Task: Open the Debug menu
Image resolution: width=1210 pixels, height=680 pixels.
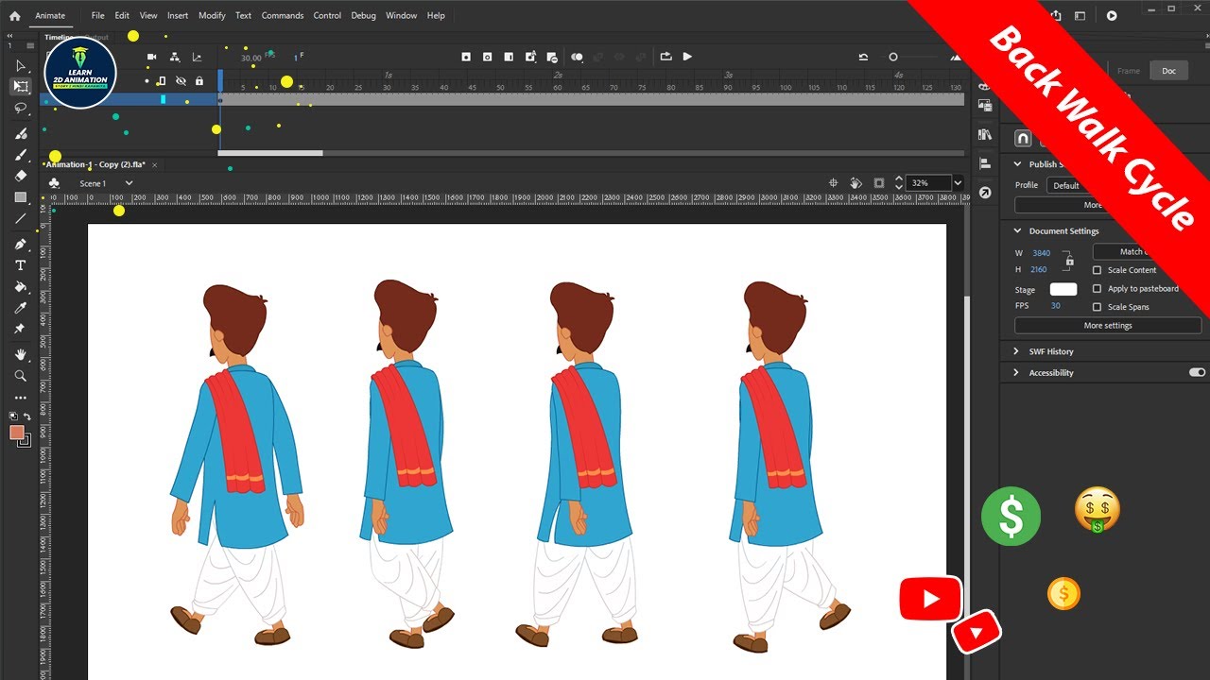Action: click(x=363, y=15)
